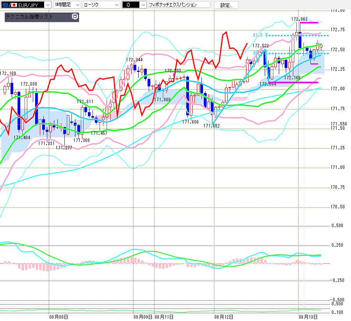Click the 08月13日 date label

coord(308,317)
